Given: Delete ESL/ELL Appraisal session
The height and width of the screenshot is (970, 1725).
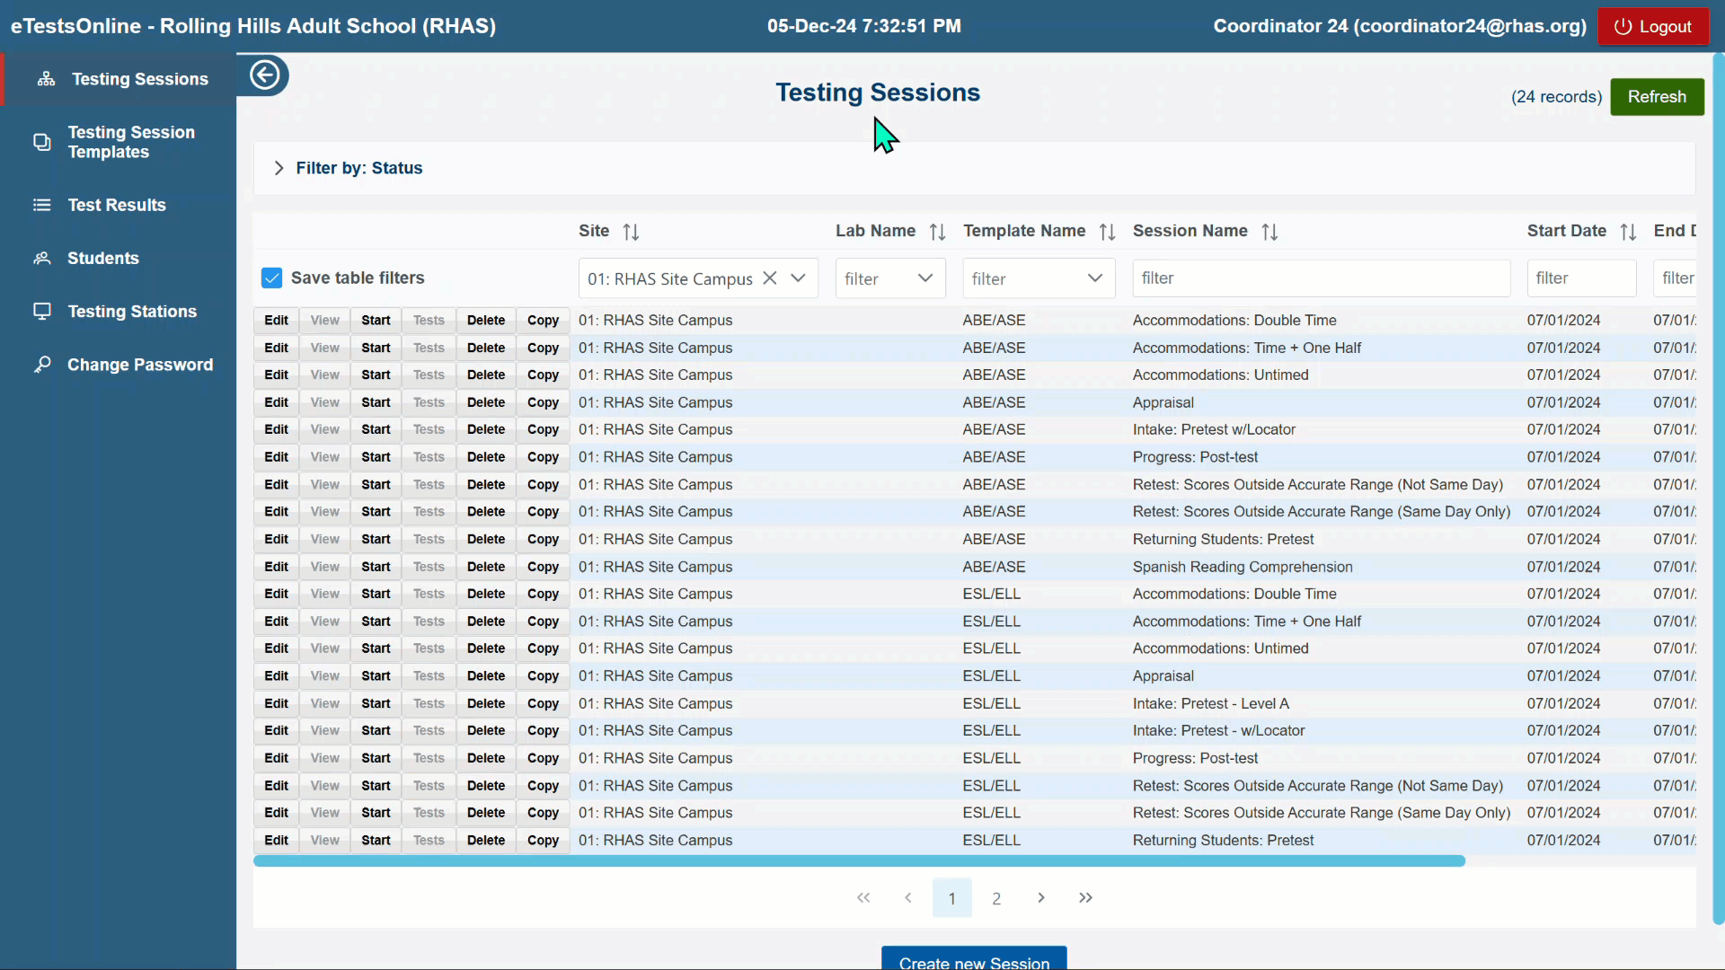Looking at the screenshot, I should [x=486, y=676].
